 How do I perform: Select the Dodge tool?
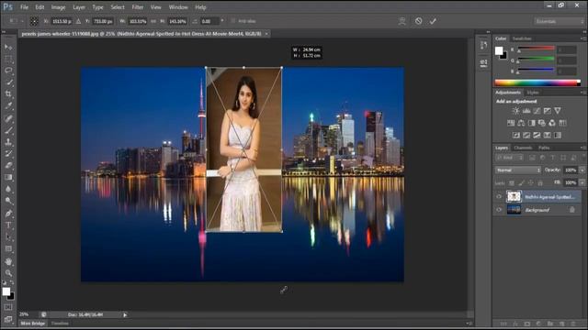coord(8,201)
